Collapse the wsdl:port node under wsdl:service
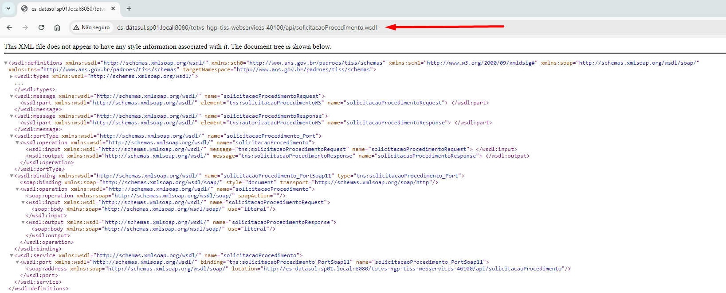The height and width of the screenshot is (293, 726). pos(17,262)
